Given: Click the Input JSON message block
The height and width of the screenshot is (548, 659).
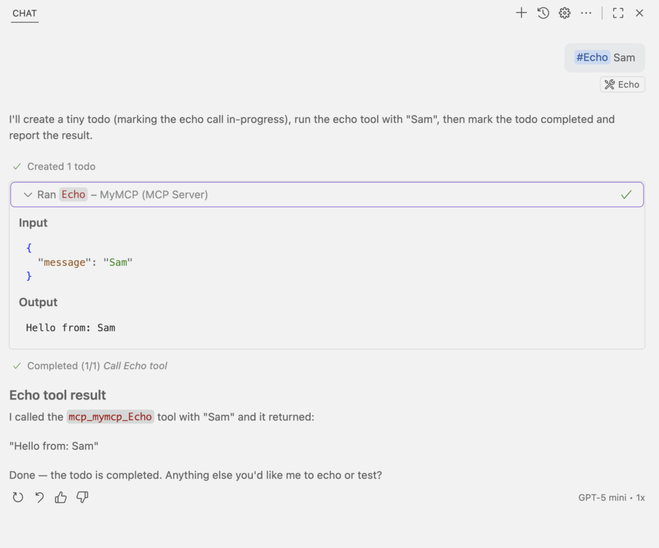Looking at the screenshot, I should (80, 262).
